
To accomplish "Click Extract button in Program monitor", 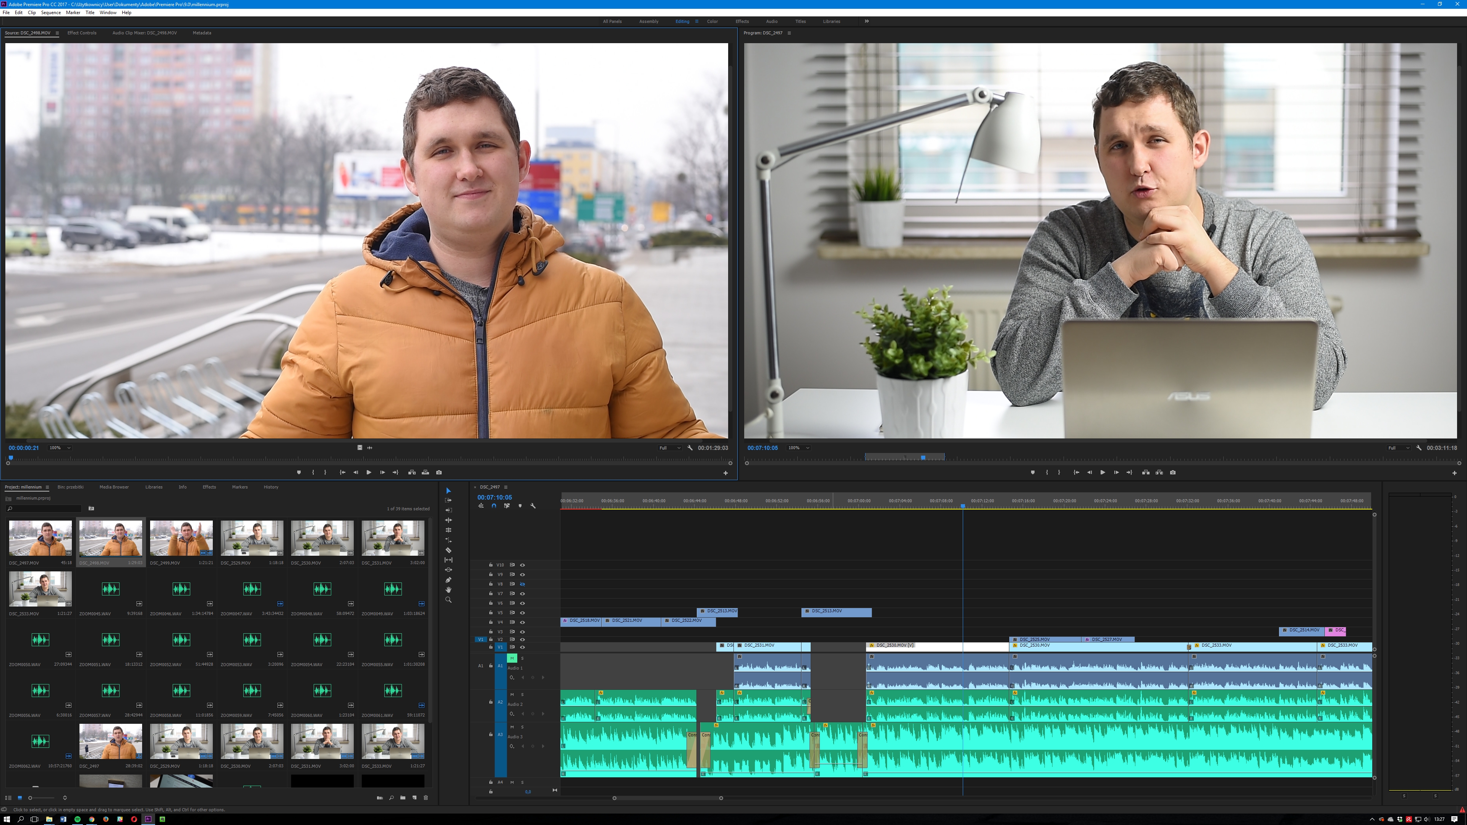I will [1159, 472].
